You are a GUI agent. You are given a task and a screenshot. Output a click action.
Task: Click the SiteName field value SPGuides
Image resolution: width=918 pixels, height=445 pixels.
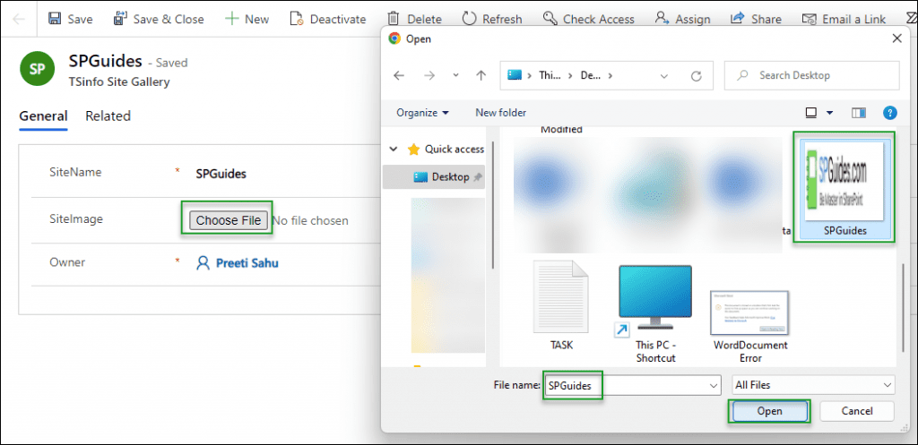(x=221, y=174)
